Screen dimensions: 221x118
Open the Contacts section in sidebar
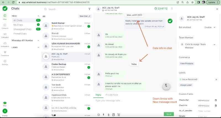coord(5,26)
